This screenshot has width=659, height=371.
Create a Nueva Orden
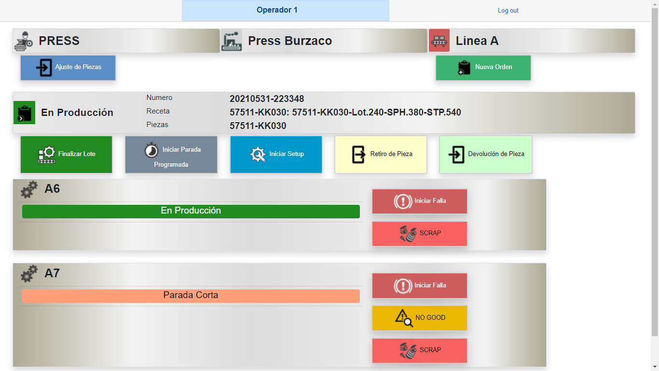tap(483, 68)
